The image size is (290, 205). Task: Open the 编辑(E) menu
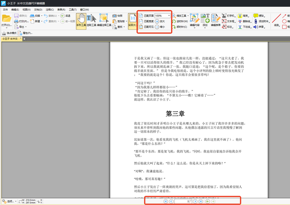pos(15,10)
